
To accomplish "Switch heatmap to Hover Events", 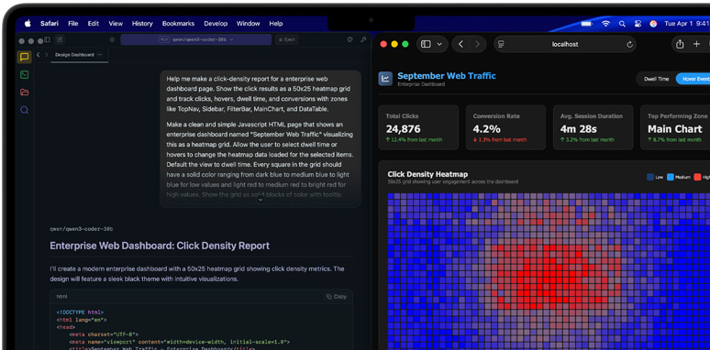I will tap(693, 79).
